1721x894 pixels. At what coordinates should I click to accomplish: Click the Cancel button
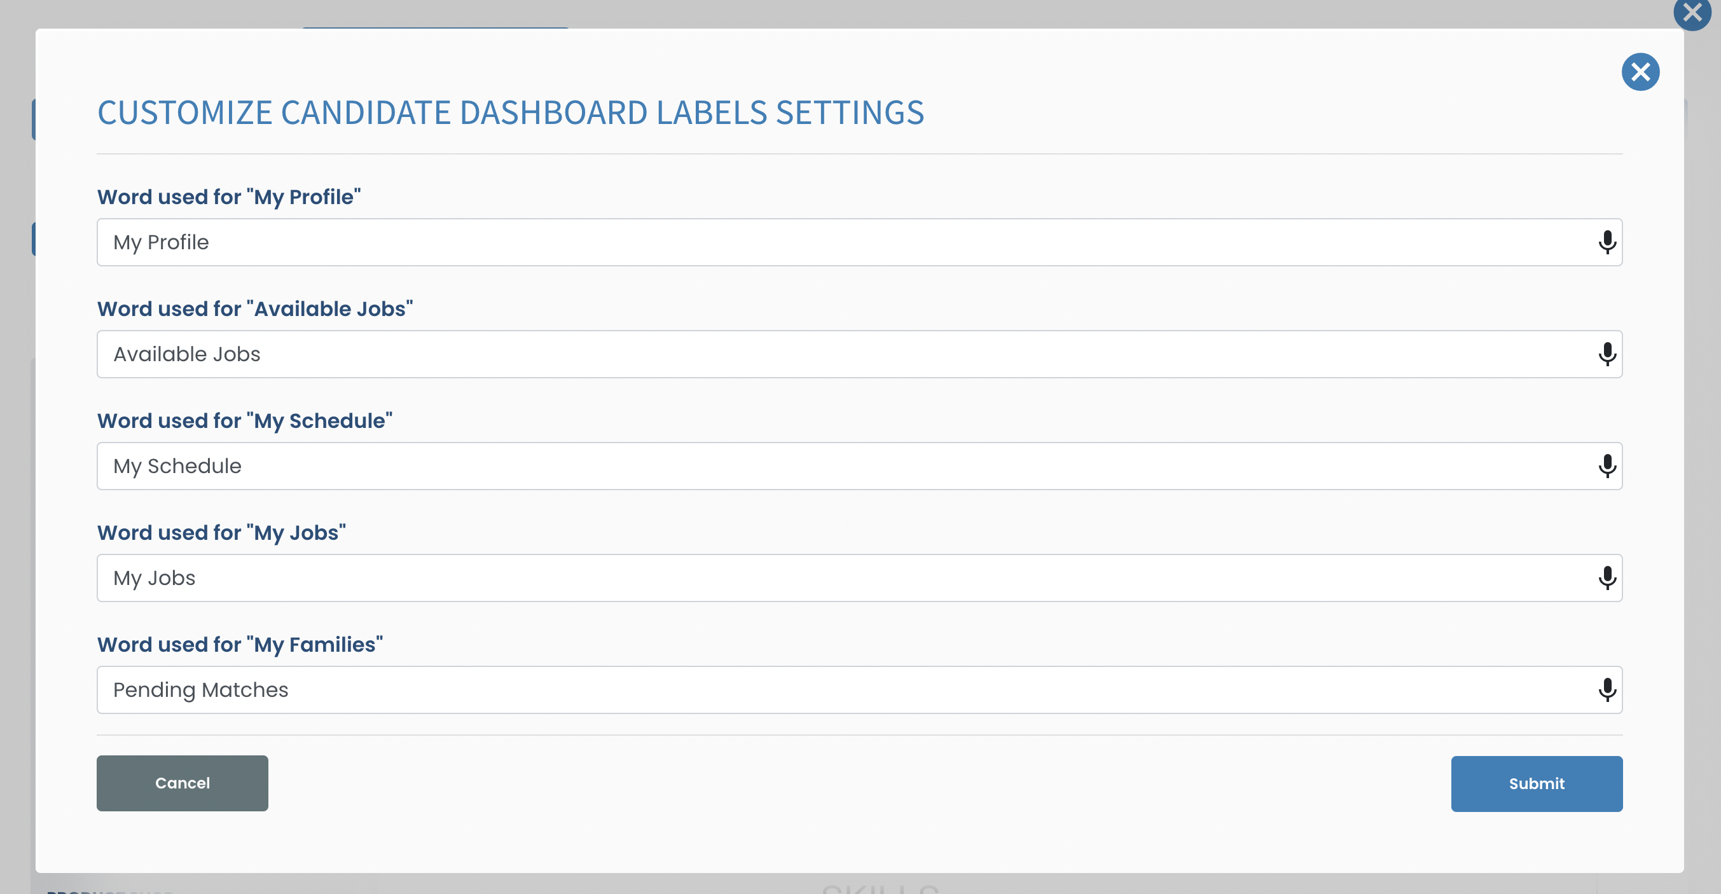pyautogui.click(x=182, y=783)
